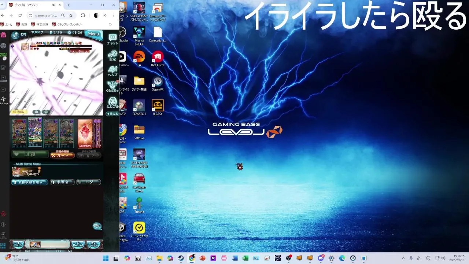Open Riot Client desktop shortcut
The image size is (469, 264).
pos(158,59)
